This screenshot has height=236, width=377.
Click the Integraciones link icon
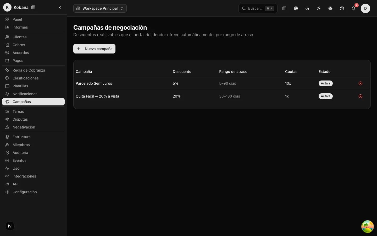7,176
